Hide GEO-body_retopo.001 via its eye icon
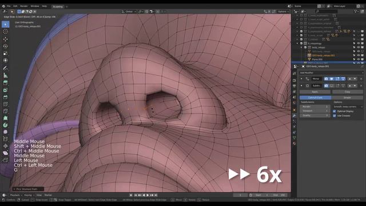The height and width of the screenshot is (206, 366). pyautogui.click(x=359, y=56)
